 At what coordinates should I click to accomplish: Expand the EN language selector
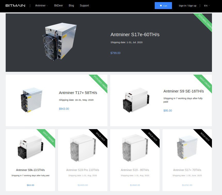[207, 6]
